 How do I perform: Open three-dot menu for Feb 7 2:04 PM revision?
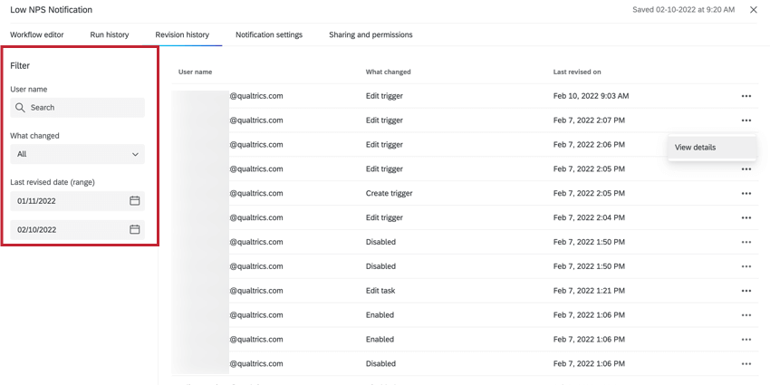click(746, 217)
